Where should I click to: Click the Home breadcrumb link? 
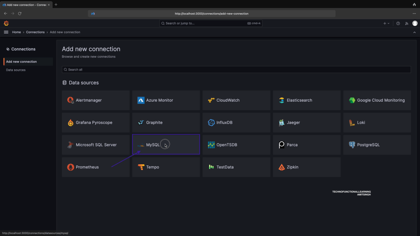pyautogui.click(x=16, y=32)
